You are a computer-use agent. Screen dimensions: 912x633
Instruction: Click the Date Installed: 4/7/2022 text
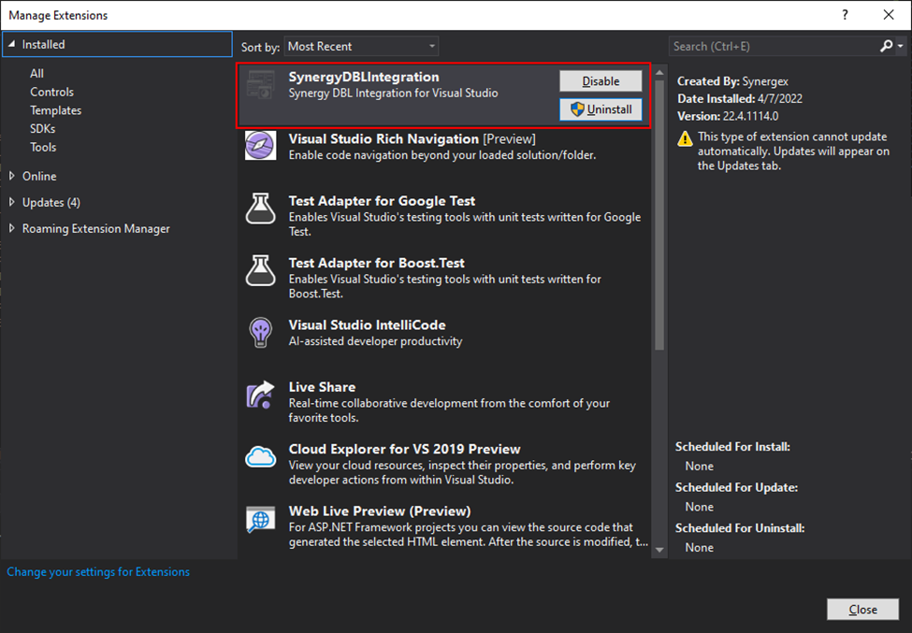click(x=739, y=99)
